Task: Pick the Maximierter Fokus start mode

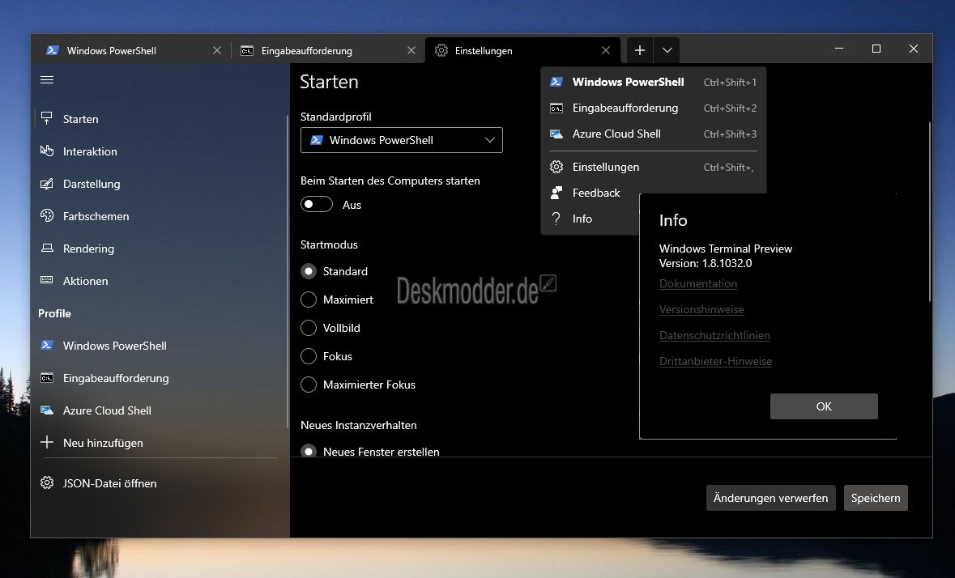Action: click(x=309, y=385)
